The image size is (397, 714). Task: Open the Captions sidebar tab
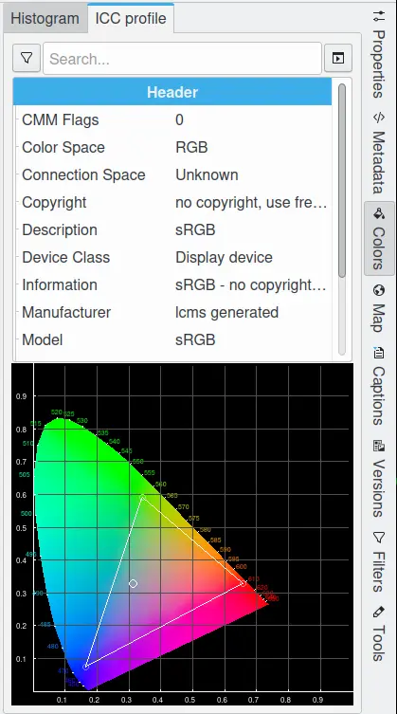tap(379, 386)
